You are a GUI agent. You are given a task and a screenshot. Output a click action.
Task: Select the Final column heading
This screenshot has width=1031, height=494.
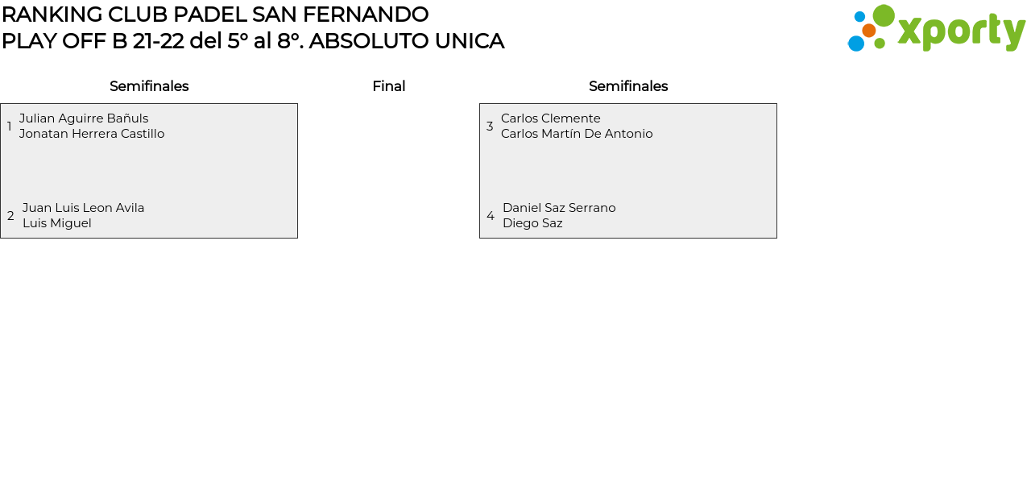pyautogui.click(x=388, y=86)
